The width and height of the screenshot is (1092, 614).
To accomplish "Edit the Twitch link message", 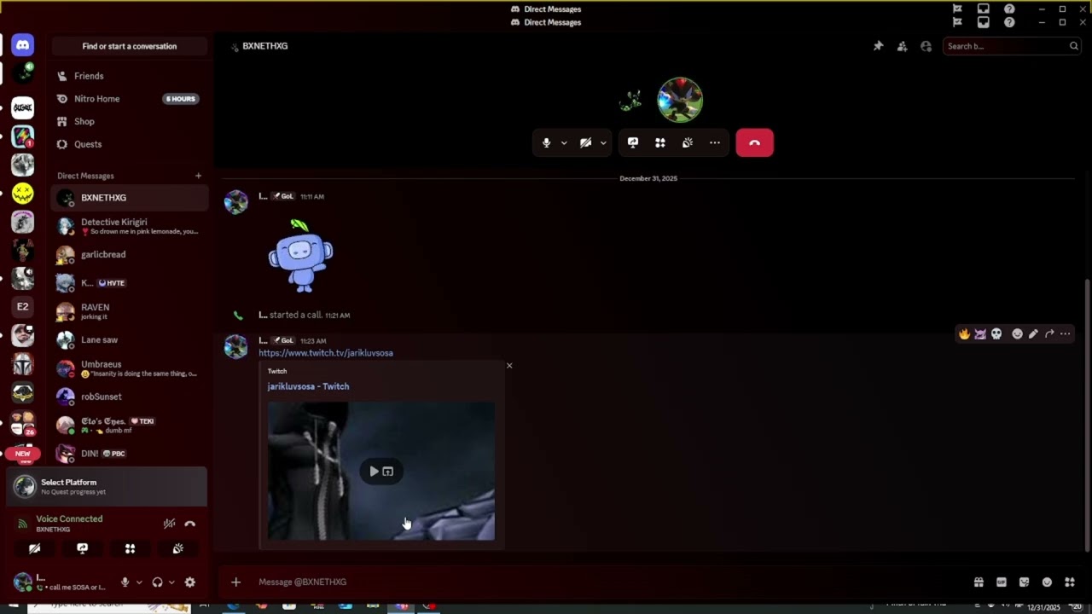I will coord(1033,334).
